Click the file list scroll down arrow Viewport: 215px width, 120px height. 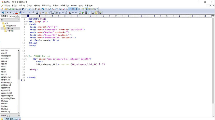19,112
